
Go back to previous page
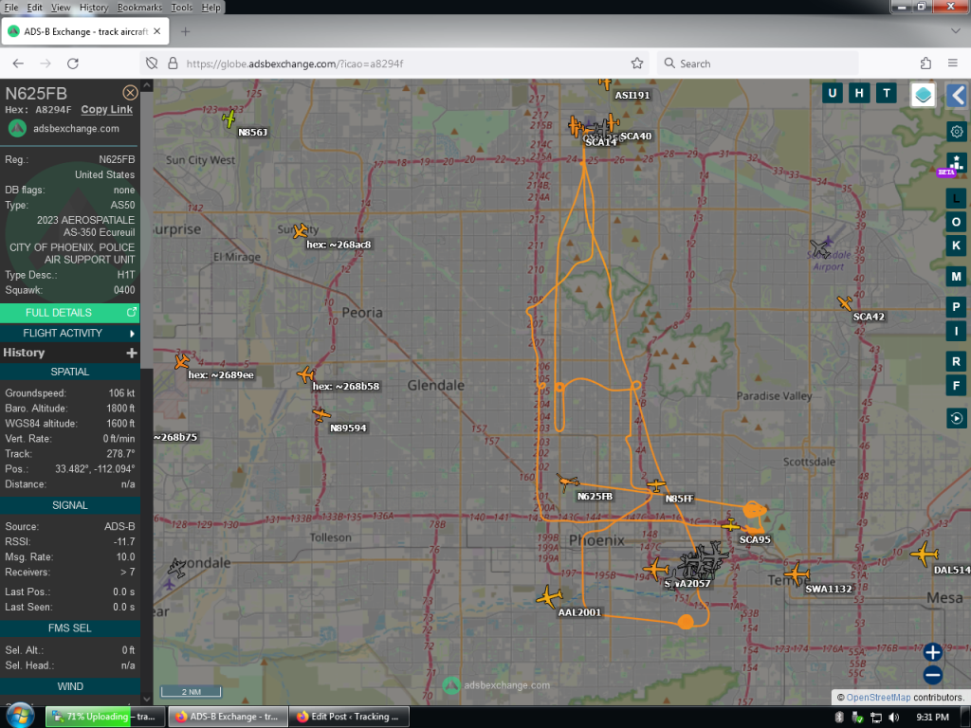coord(18,64)
